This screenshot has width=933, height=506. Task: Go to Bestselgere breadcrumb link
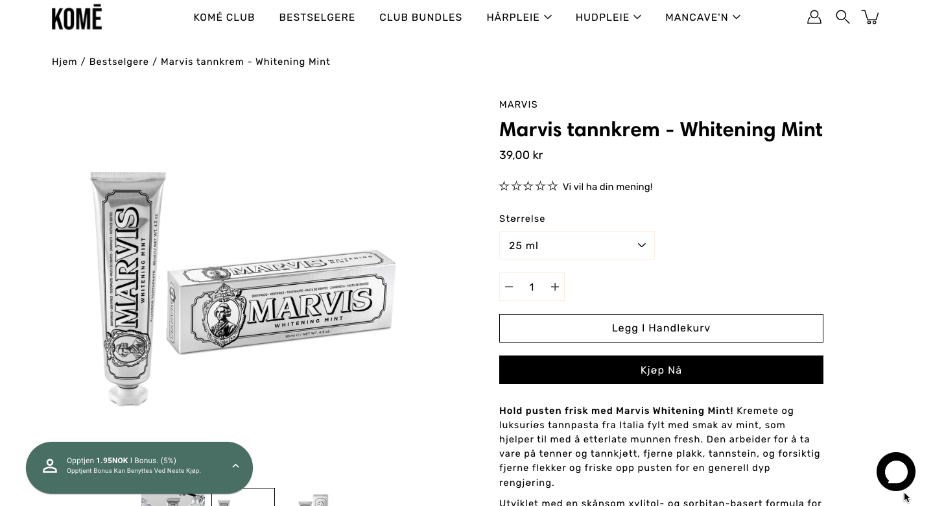119,62
